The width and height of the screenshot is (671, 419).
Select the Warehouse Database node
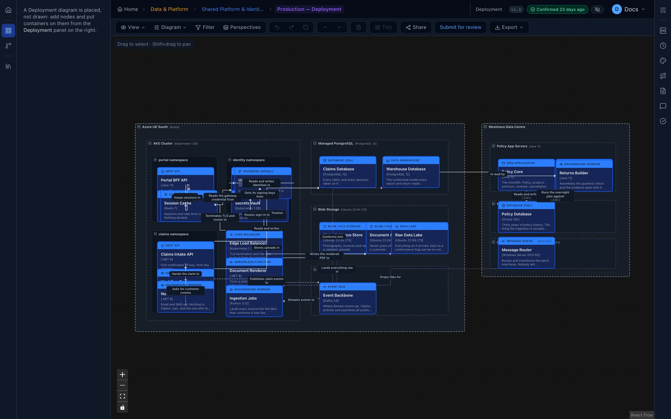(411, 172)
